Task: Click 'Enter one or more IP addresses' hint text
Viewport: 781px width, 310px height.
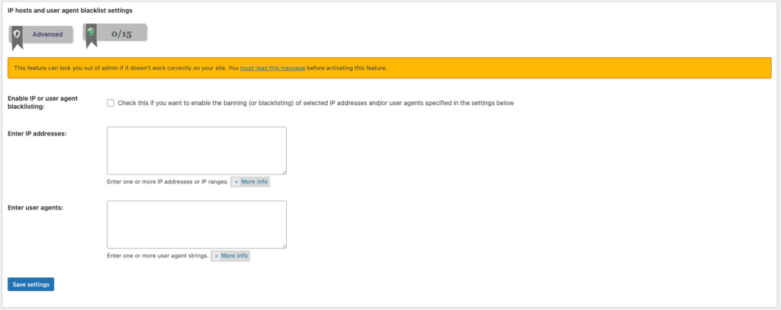Action: click(168, 181)
